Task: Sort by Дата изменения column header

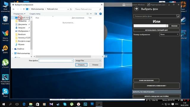Action: pos(78,18)
